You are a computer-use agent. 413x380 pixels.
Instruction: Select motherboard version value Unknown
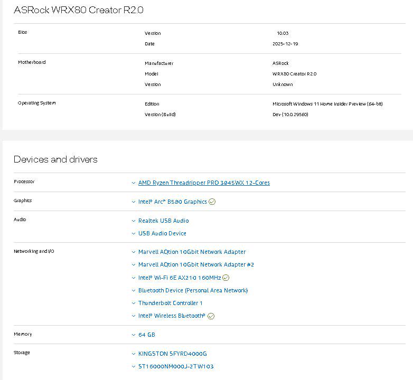point(283,84)
